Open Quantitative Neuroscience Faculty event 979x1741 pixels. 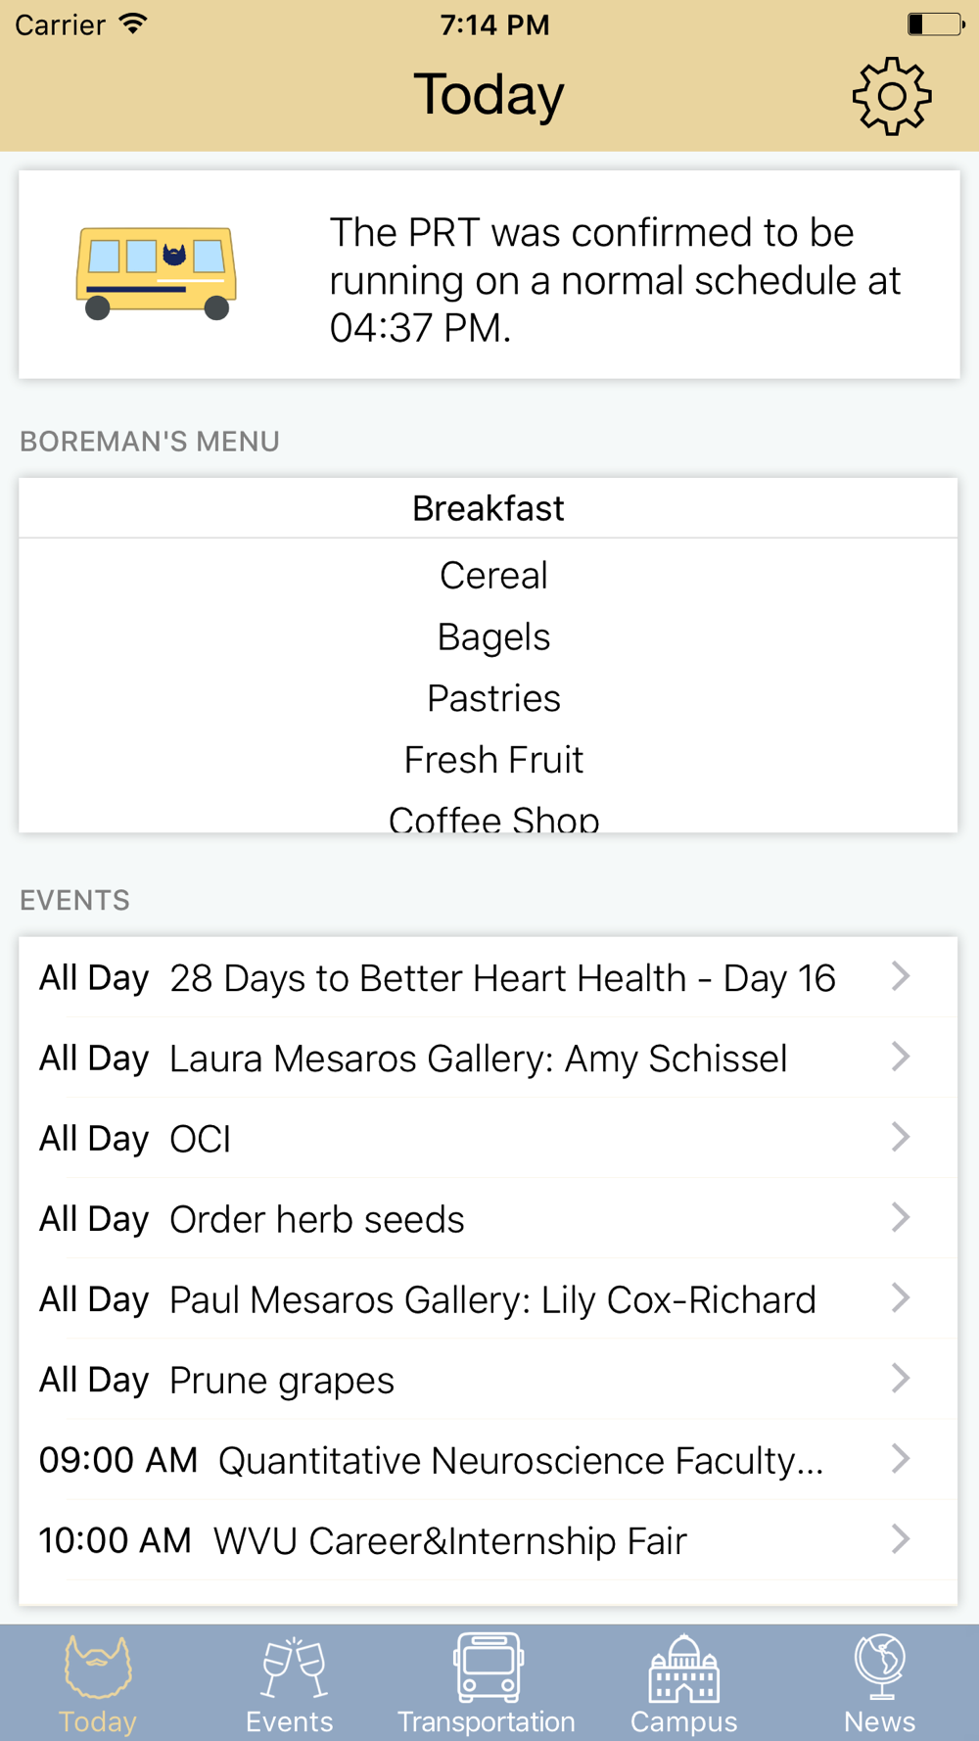488,1459
